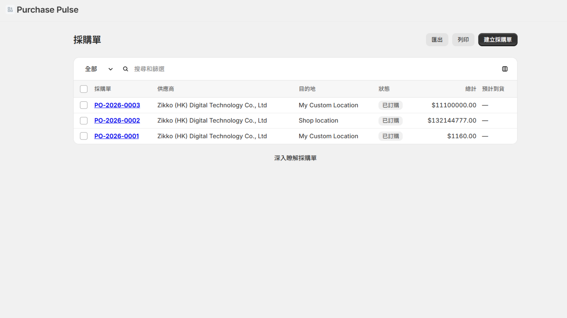Image resolution: width=567 pixels, height=318 pixels.
Task: Click the 總計 column header
Action: [x=471, y=89]
